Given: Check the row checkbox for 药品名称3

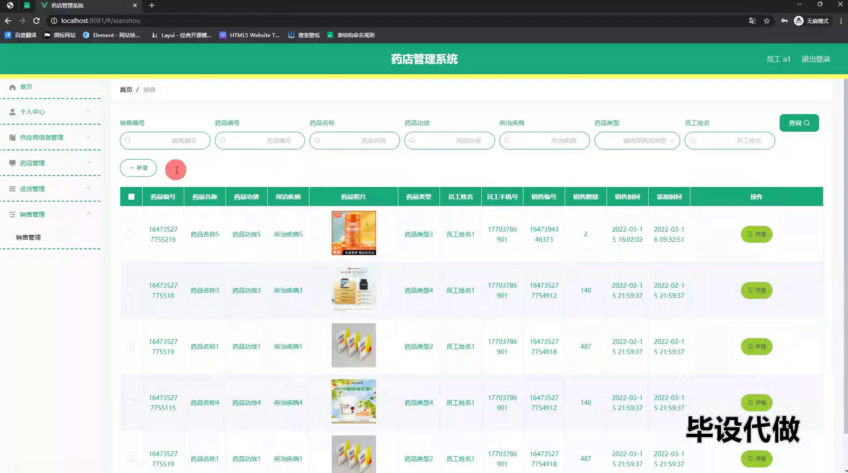Looking at the screenshot, I should click(130, 290).
